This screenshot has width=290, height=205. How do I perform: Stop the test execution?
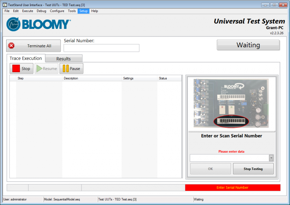[x=21, y=69]
